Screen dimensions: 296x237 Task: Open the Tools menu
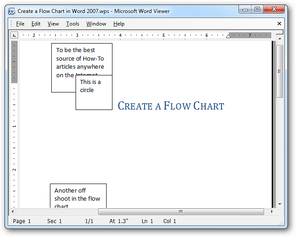tap(72, 24)
